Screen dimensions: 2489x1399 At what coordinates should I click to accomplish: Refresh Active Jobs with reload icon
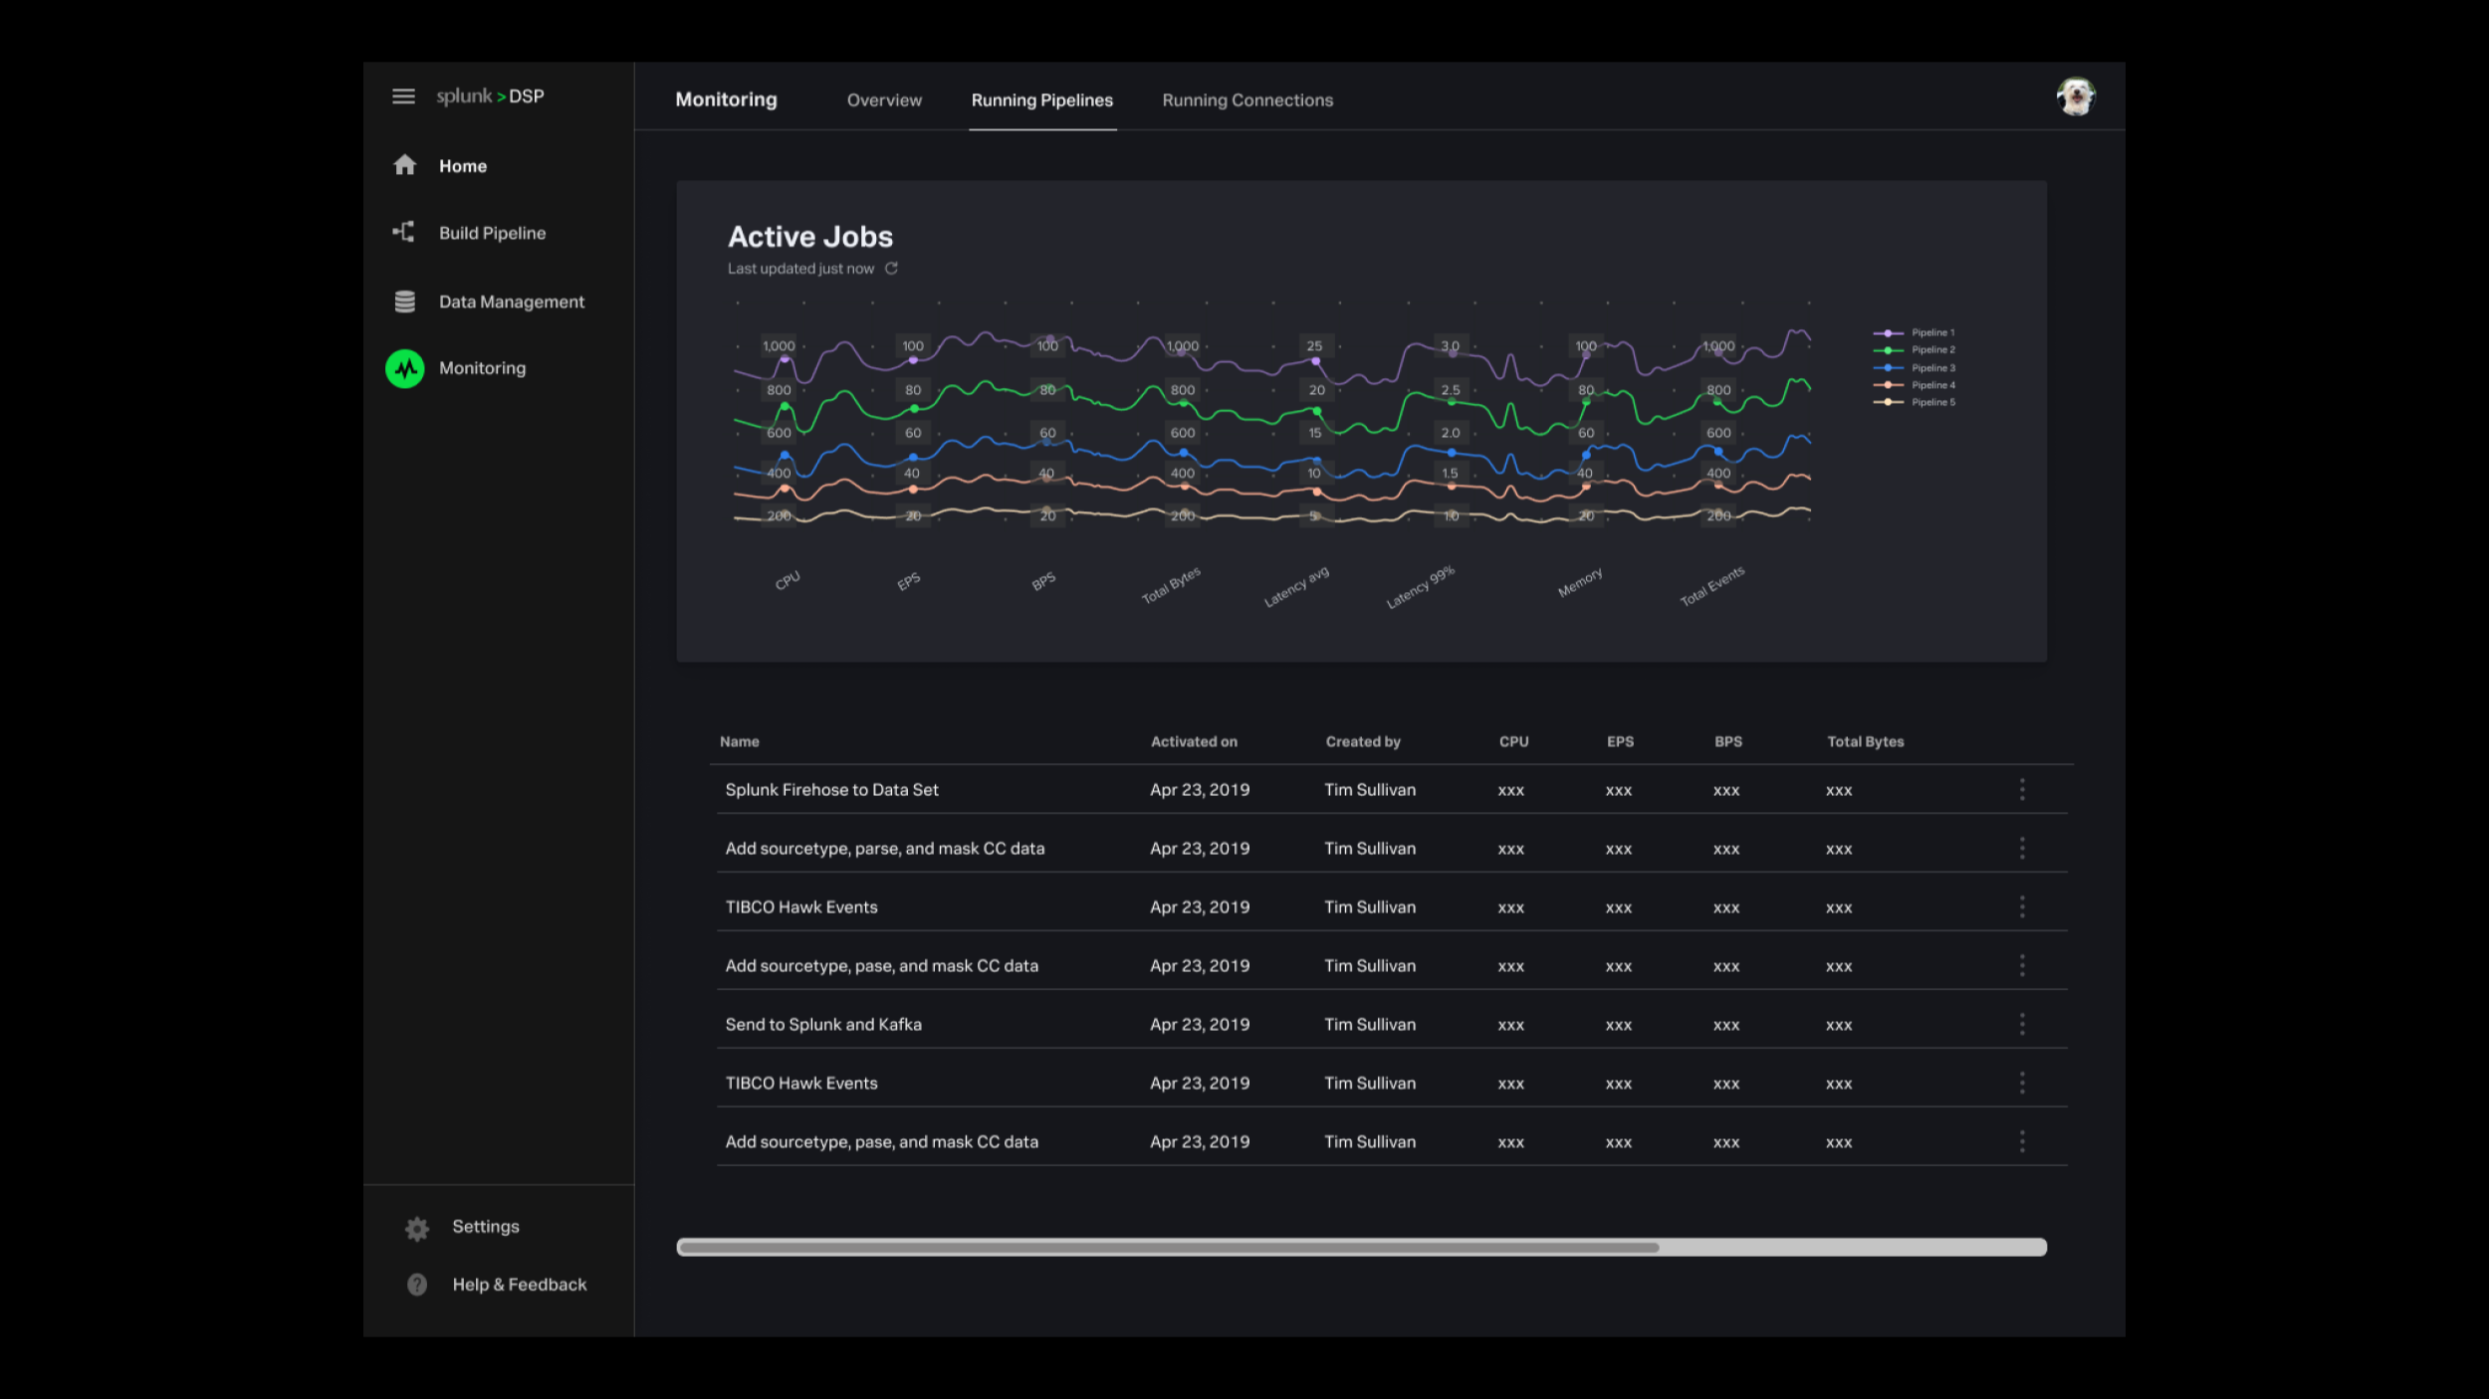[x=892, y=269]
